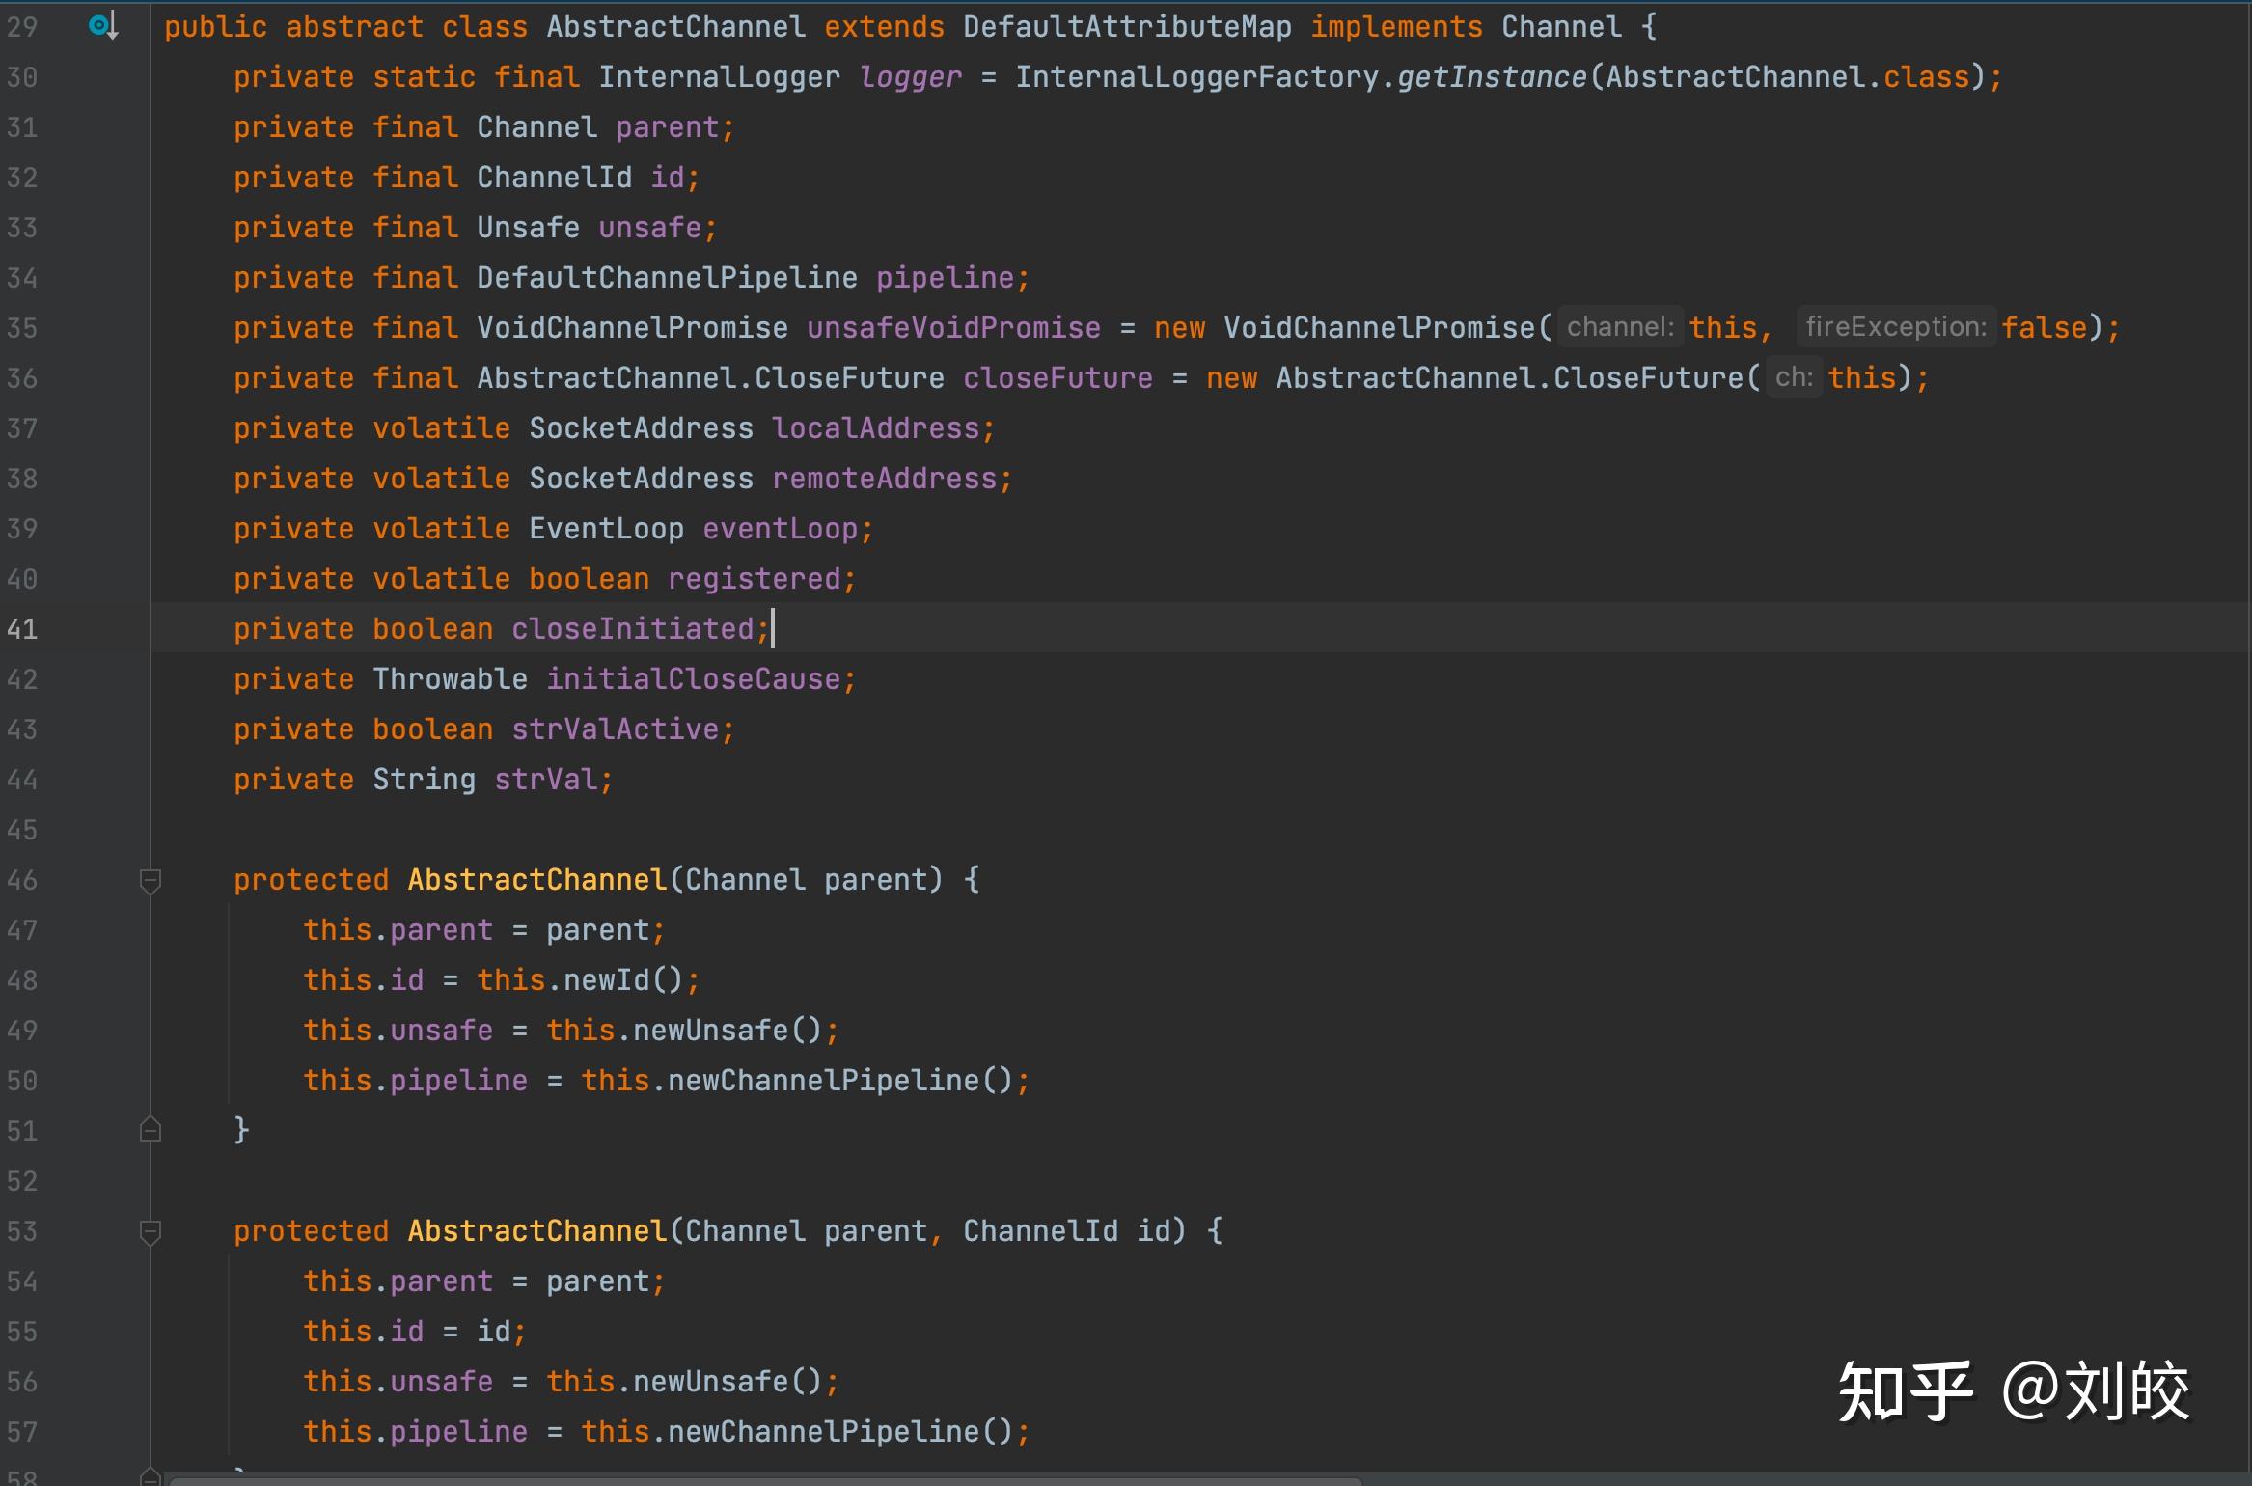Click the 'channel:' parameter hint on line 35
The width and height of the screenshot is (2252, 1486).
click(1620, 327)
